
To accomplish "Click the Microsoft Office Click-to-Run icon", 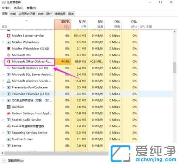I will 8,61.
